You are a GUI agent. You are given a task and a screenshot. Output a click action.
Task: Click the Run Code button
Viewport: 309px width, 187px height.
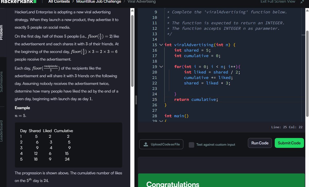click(x=260, y=143)
